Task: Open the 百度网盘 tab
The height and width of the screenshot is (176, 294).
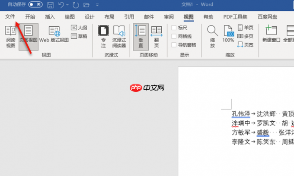Action: pos(267,17)
